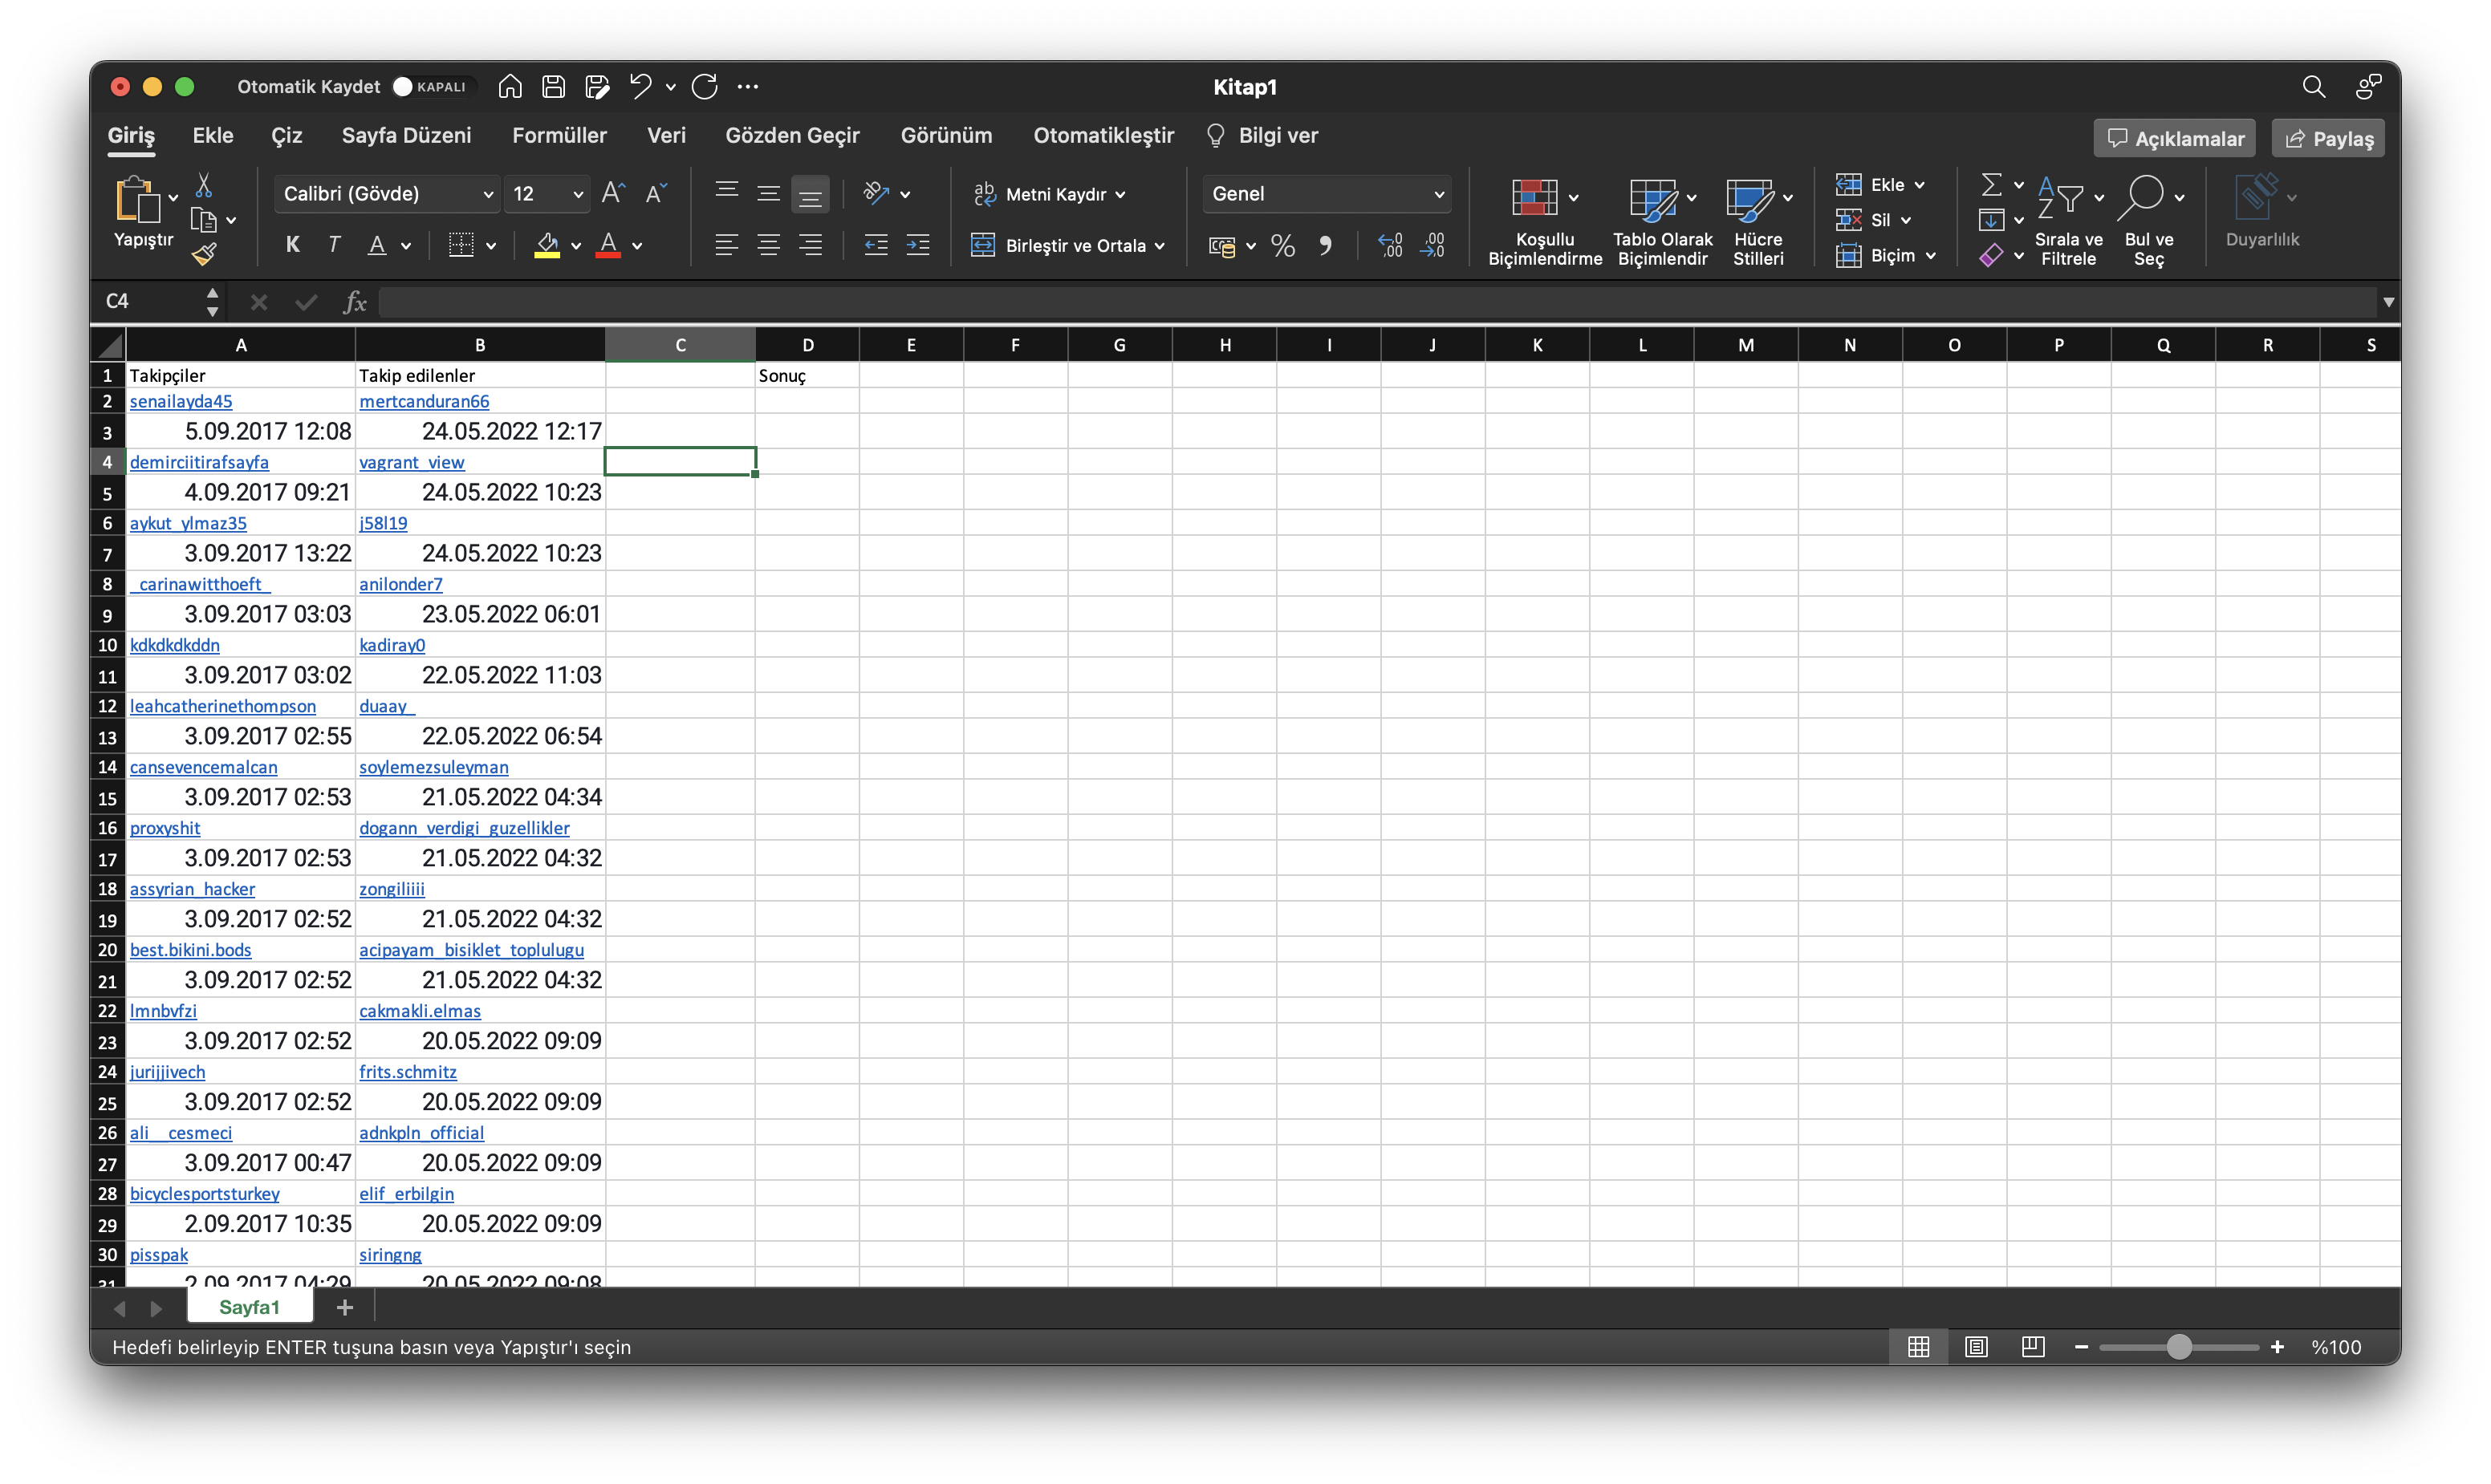
Task: Open the Ekle ribbon tab
Action: pyautogui.click(x=213, y=135)
